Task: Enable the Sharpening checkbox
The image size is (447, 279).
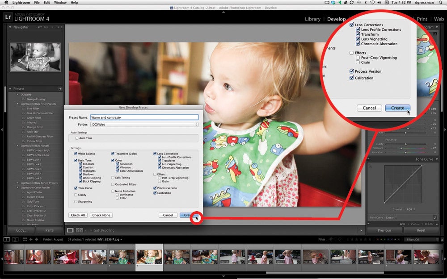Action: (x=76, y=202)
